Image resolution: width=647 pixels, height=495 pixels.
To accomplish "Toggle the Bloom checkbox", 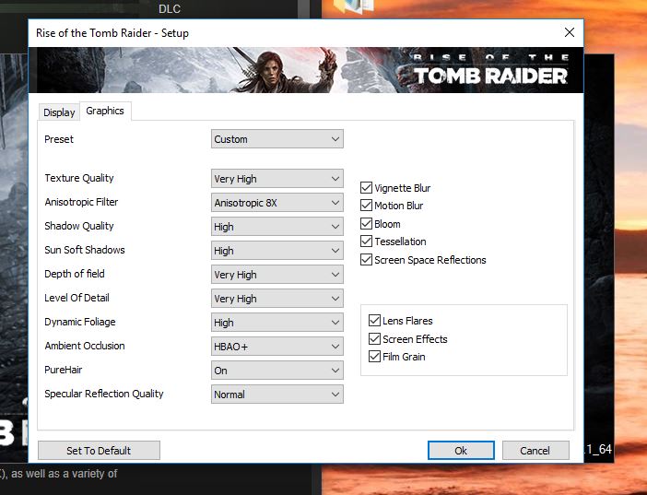I will (366, 224).
